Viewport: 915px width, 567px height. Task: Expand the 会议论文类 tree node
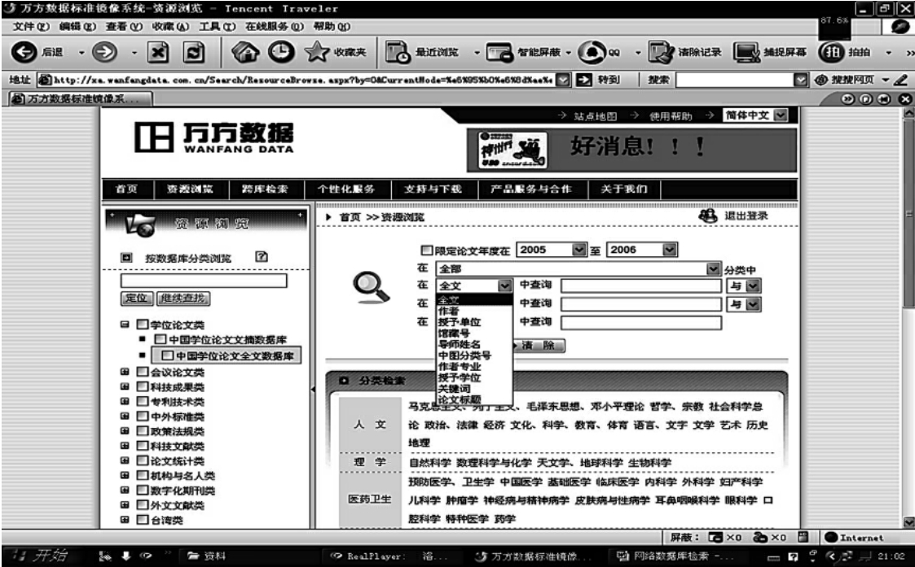pyautogui.click(x=125, y=372)
